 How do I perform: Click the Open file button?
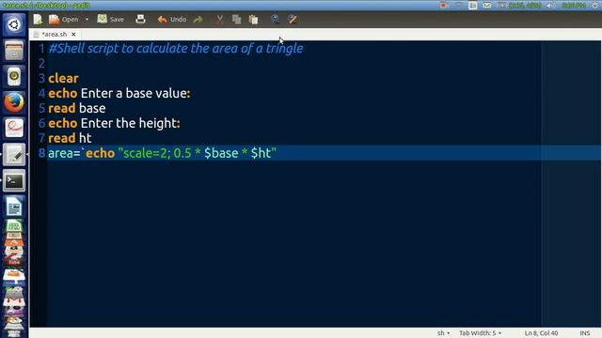coord(64,19)
